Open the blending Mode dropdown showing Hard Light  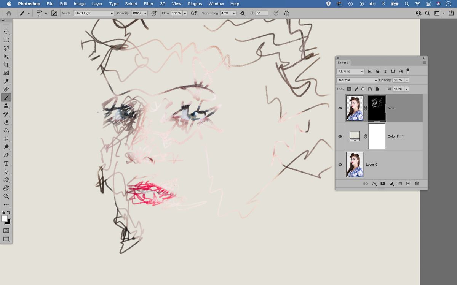pos(93,13)
